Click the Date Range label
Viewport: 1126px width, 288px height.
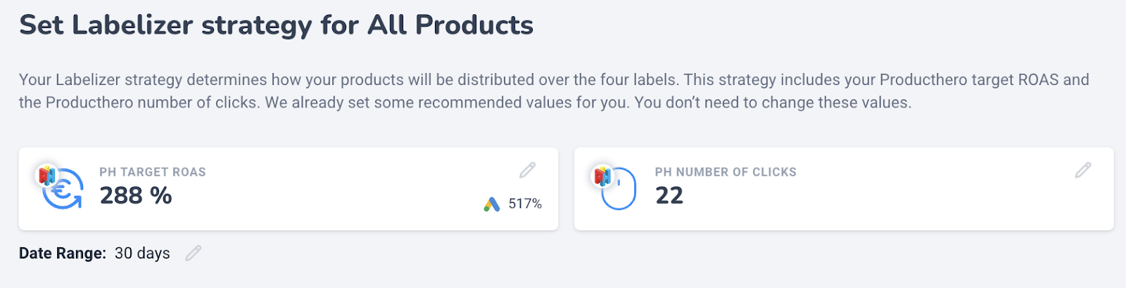pyautogui.click(x=63, y=253)
